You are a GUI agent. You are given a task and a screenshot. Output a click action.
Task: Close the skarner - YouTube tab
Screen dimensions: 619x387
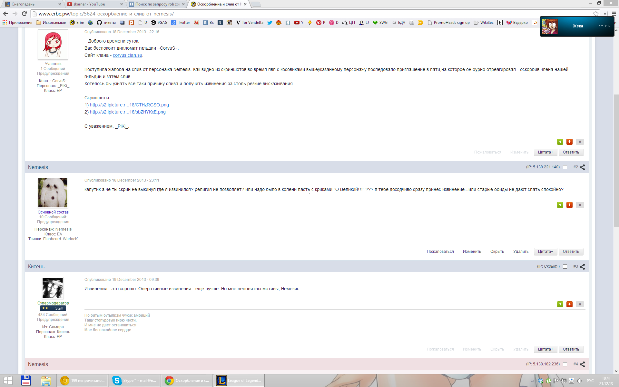tap(122, 4)
